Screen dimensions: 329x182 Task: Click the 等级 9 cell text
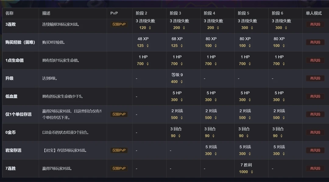177,75
